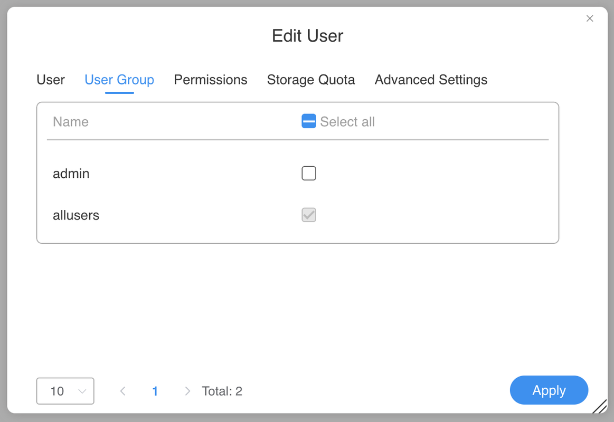Select the allusers group name row
This screenshot has width=614, height=422.
point(76,215)
